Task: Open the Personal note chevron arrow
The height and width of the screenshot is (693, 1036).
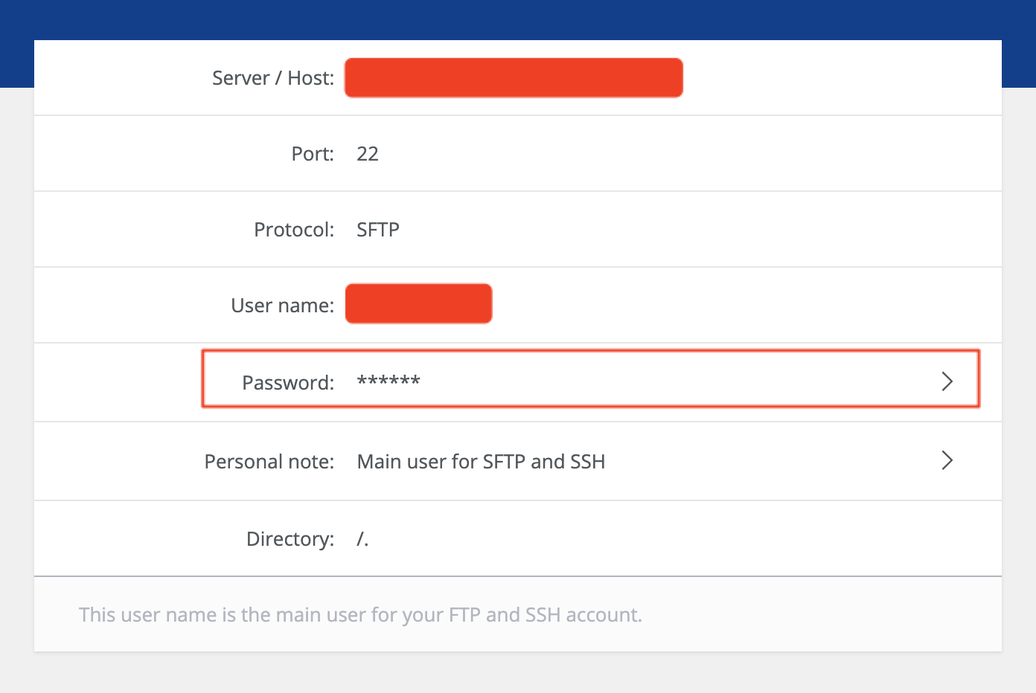Action: click(x=947, y=460)
